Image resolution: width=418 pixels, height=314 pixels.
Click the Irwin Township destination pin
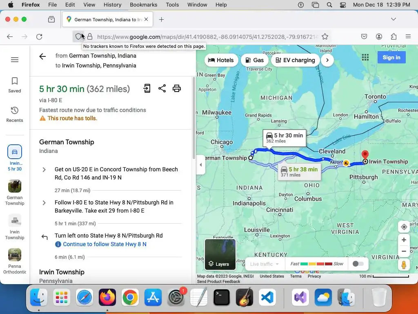click(x=365, y=155)
